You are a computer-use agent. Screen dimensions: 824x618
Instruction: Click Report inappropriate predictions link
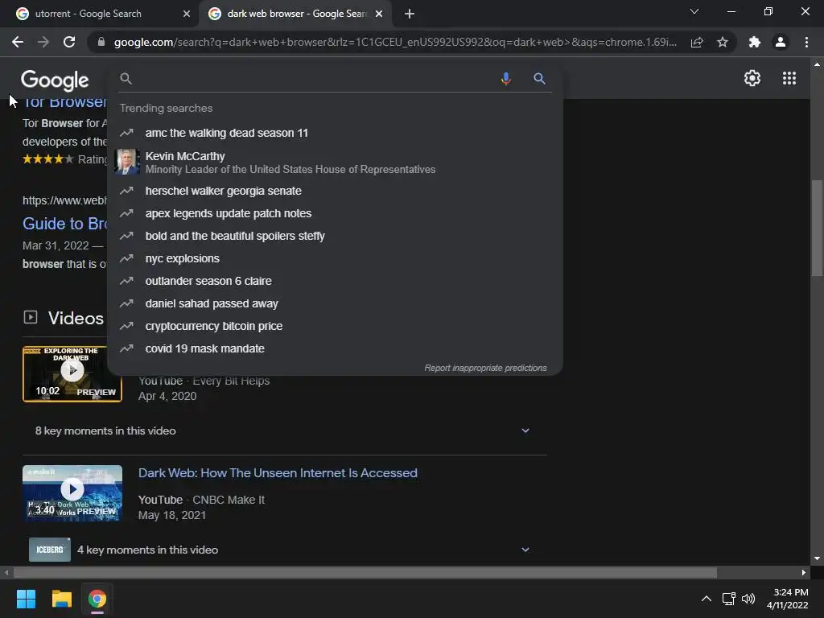coord(485,368)
